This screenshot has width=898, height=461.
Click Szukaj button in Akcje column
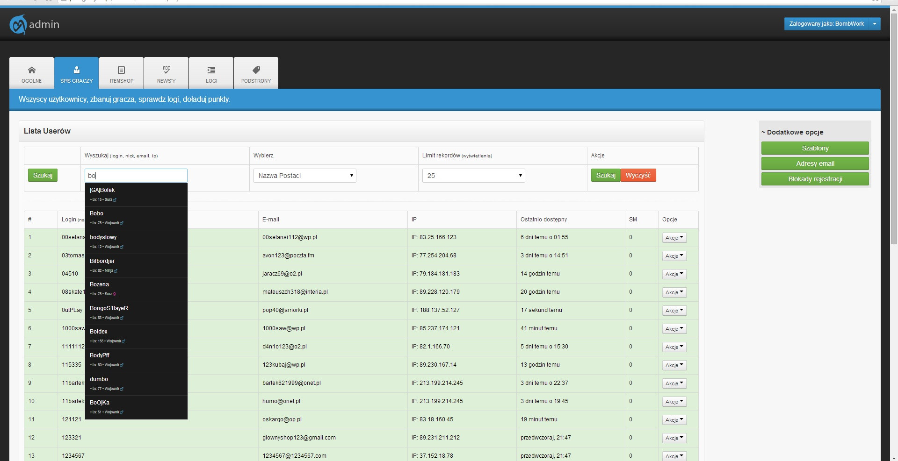coord(606,175)
